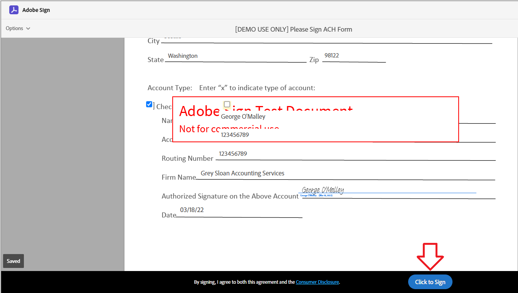Select the Zip field containing 98122
The image size is (518, 293).
(354, 57)
